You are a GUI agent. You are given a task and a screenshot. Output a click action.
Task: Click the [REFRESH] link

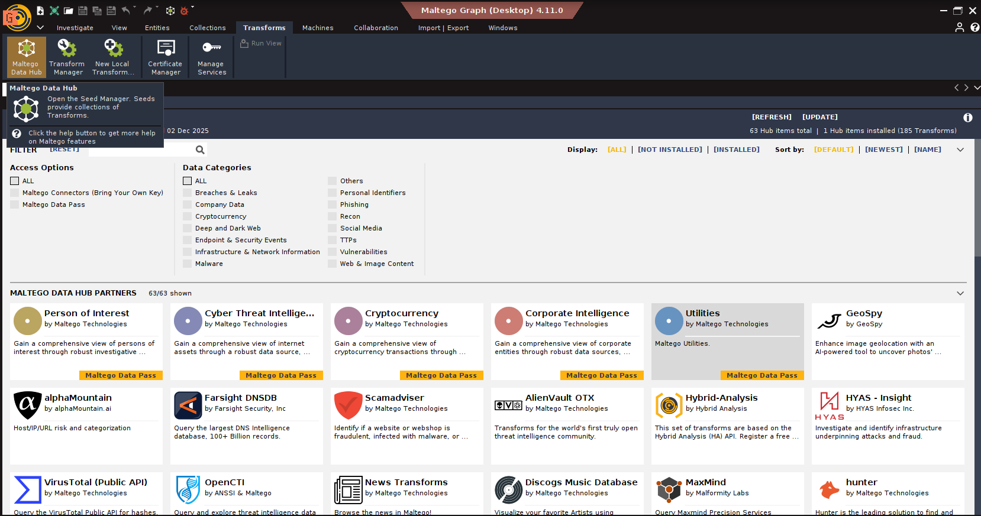pyautogui.click(x=771, y=117)
